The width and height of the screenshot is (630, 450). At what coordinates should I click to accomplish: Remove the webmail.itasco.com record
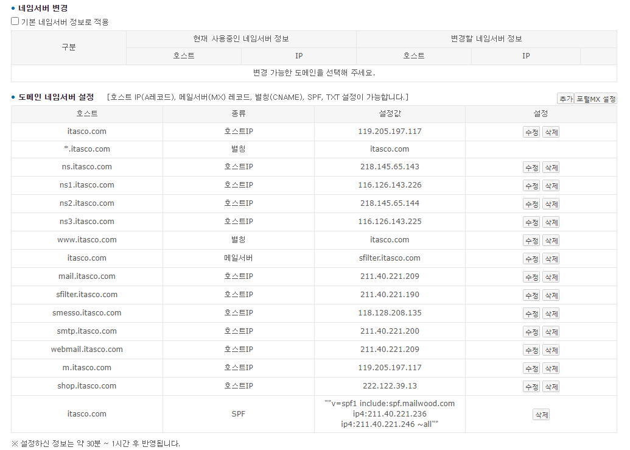551,350
